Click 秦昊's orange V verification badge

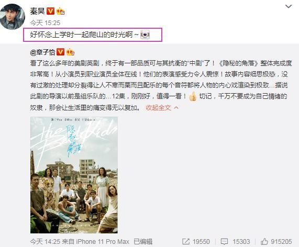point(51,11)
